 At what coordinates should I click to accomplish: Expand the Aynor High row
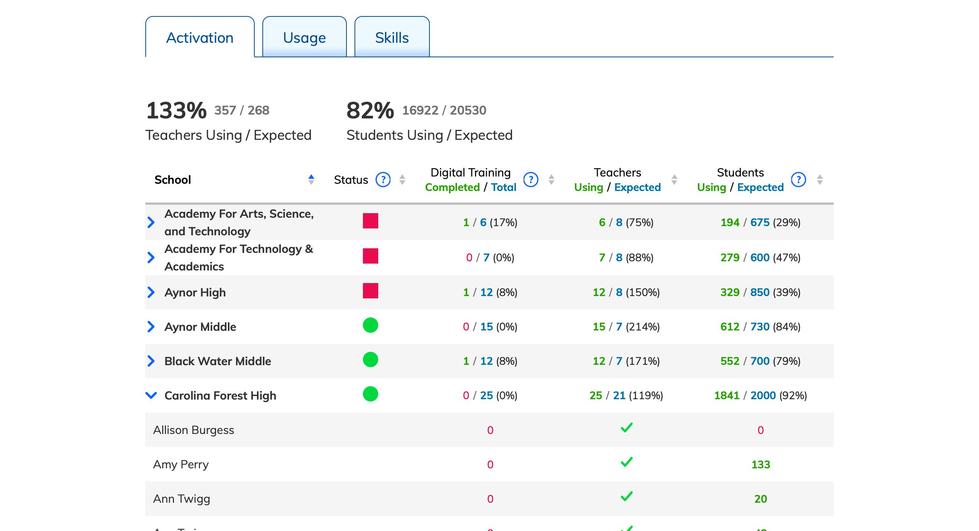click(151, 292)
